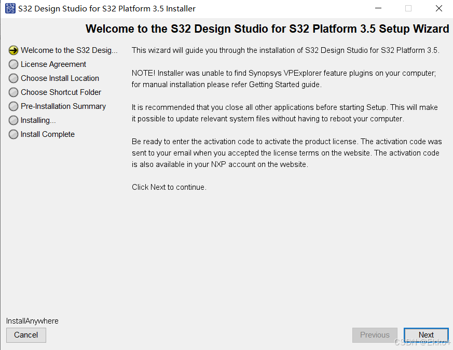The image size is (453, 350).
Task: Click the yellow arrow icon beside Welcome step
Action: tap(13, 50)
